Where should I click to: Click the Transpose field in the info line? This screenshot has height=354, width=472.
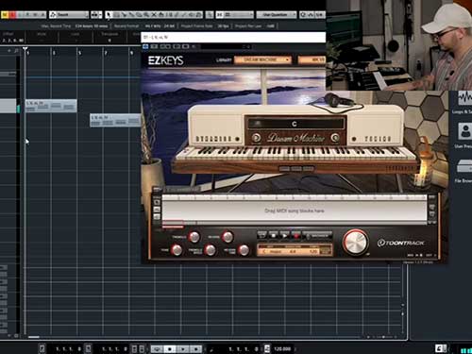[x=110, y=37]
